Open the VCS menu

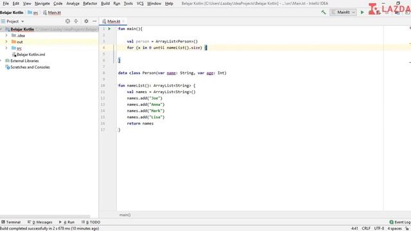pos(140,3)
